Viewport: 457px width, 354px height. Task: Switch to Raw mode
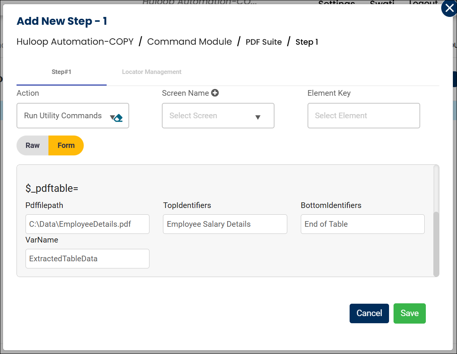coord(33,146)
